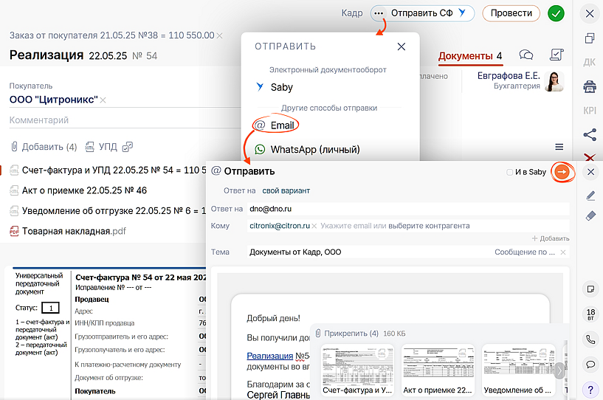Click the share icon in the sidebar
Screen dimensions: 603x400
pyautogui.click(x=590, y=134)
